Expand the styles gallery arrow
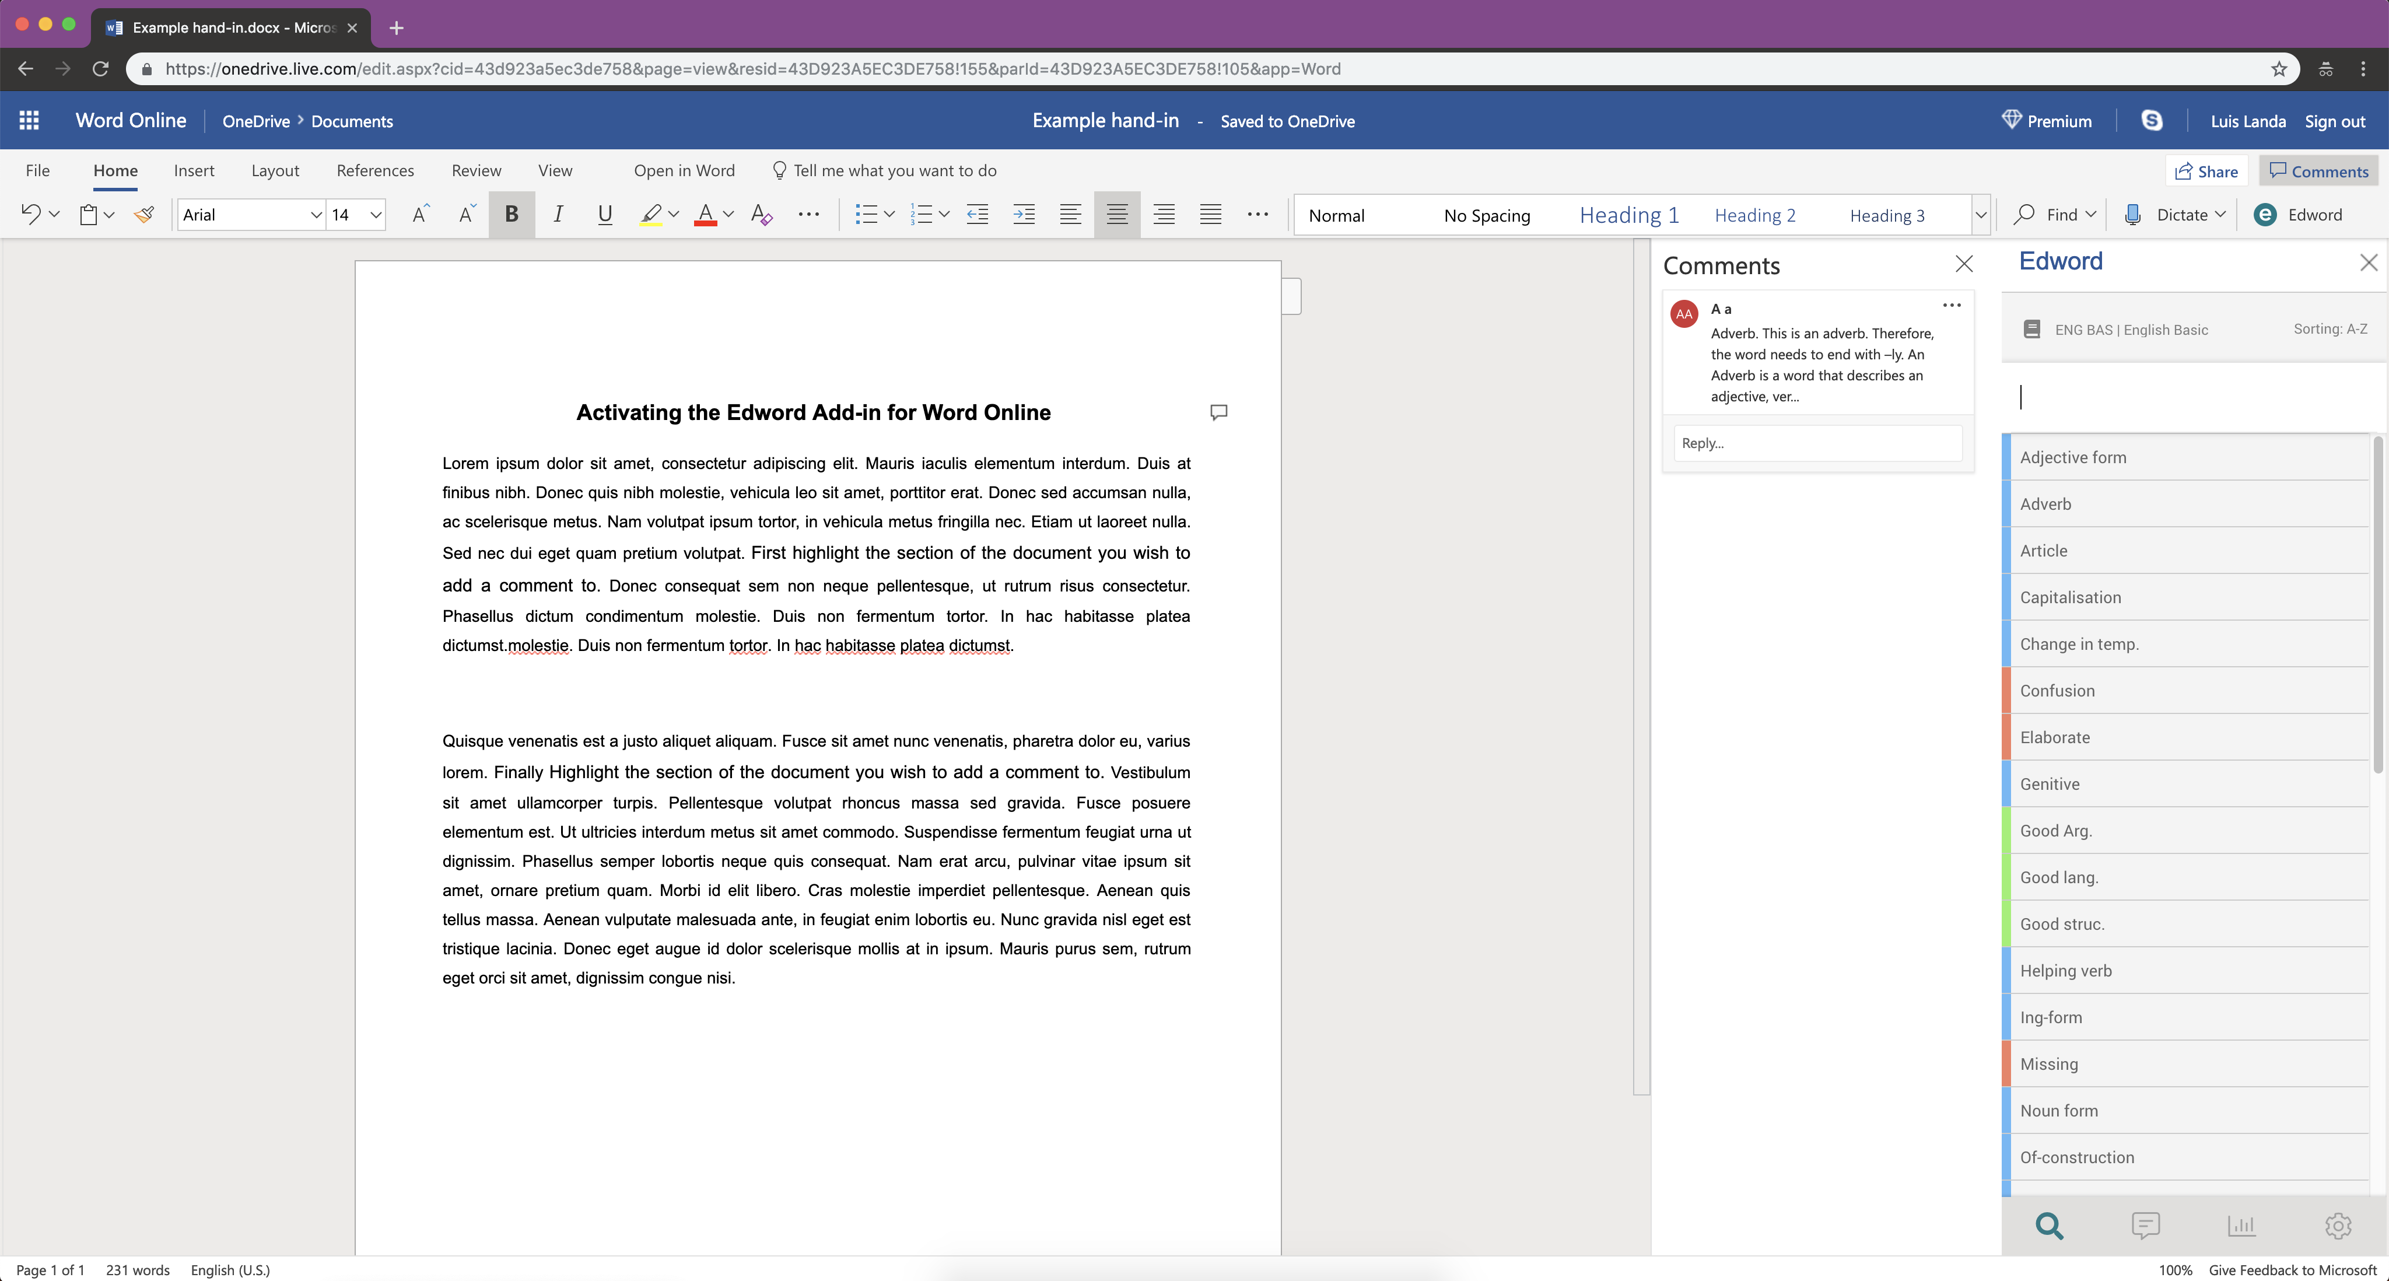This screenshot has width=2389, height=1281. (1980, 214)
